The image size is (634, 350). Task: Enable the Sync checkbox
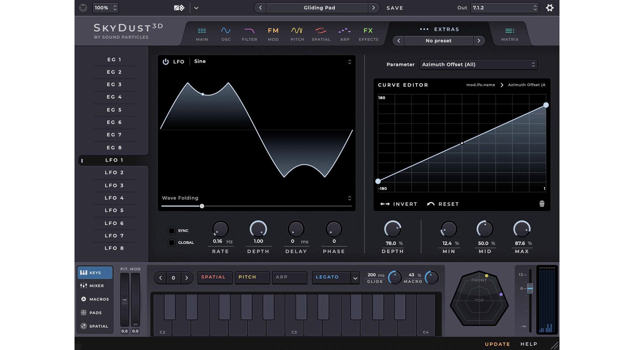point(172,231)
